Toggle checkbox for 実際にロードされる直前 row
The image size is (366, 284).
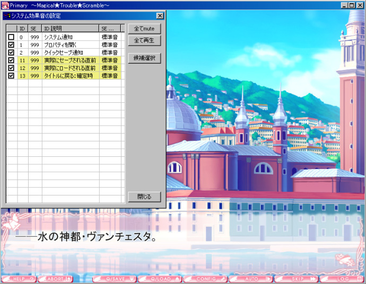[x=11, y=68]
